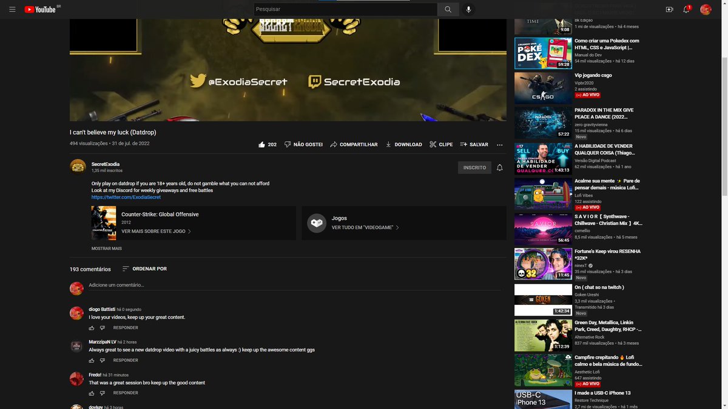Expand description with MOSTRAR MAIS

[107, 248]
